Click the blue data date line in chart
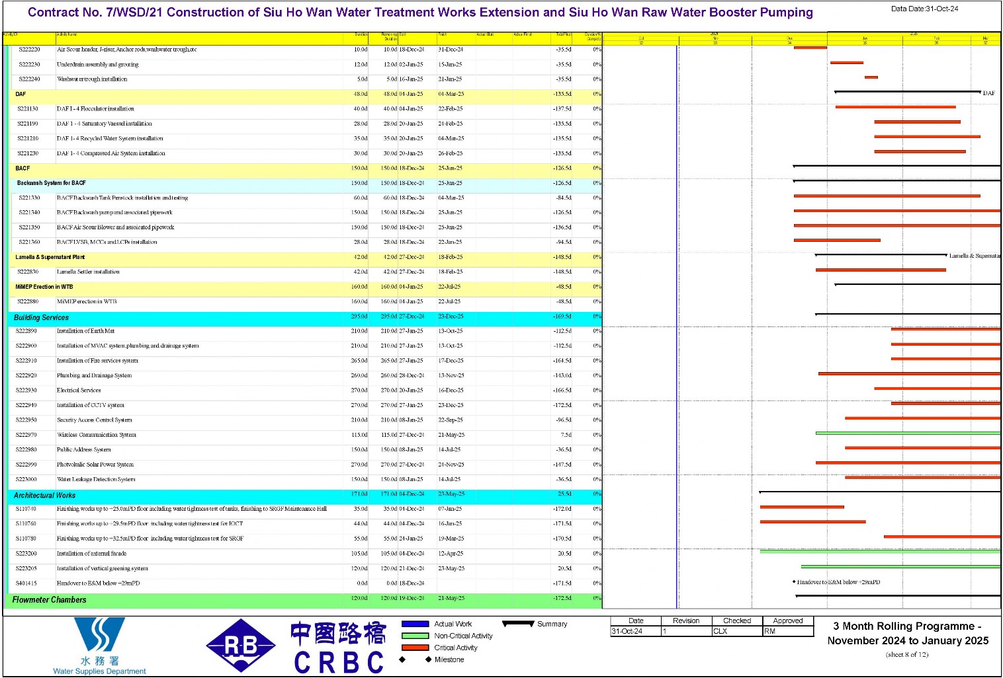 tap(677, 327)
